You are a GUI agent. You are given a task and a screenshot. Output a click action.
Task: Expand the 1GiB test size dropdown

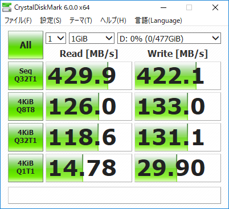(92, 38)
